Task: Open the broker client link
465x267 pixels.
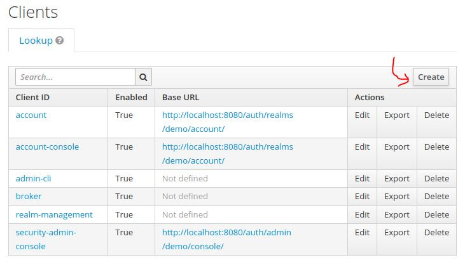Action: (29, 197)
